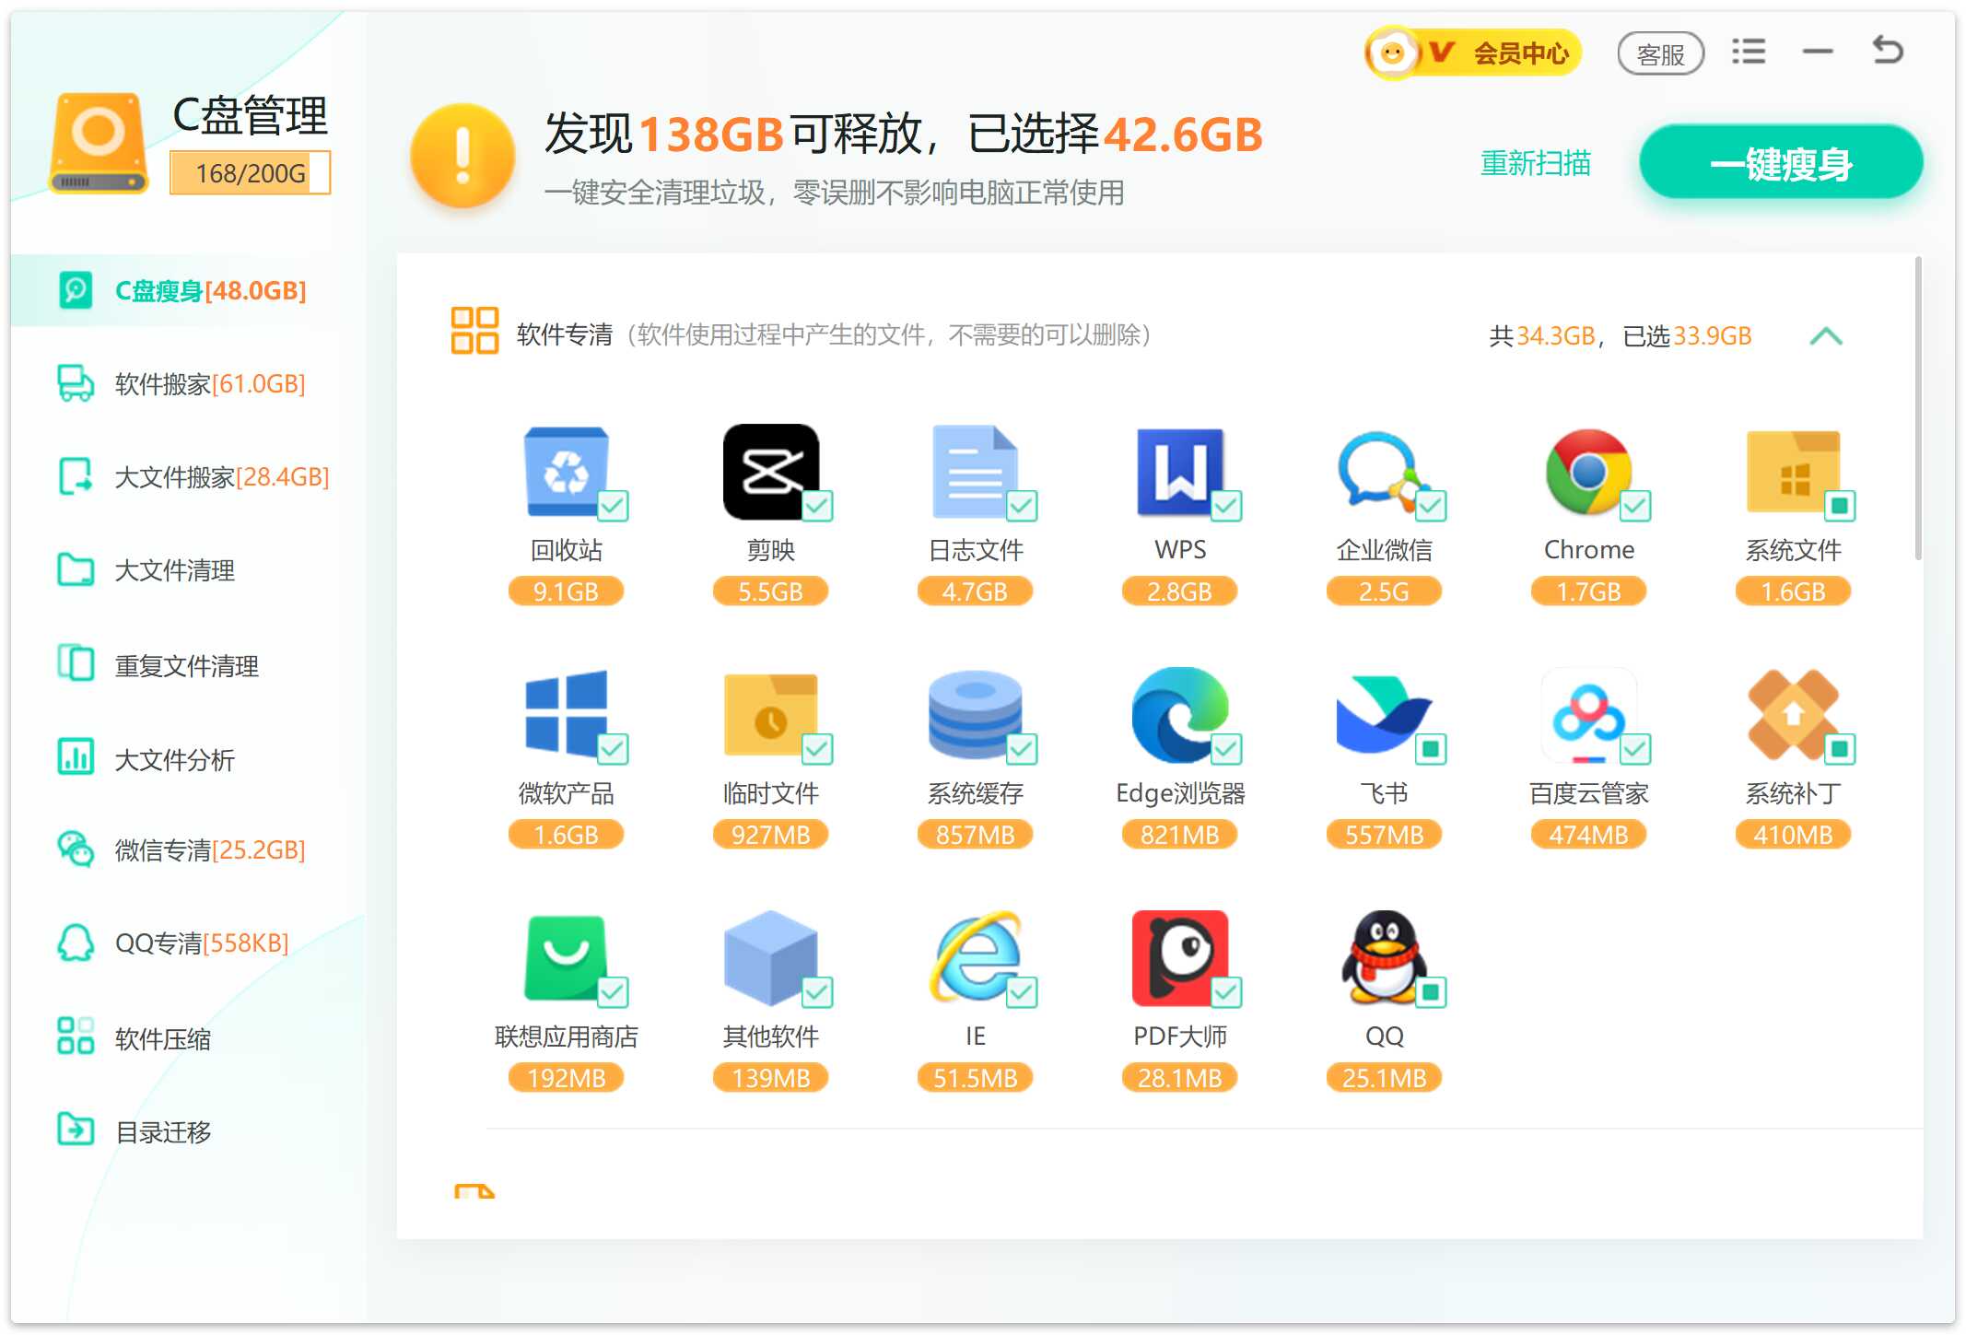This screenshot has height=1335, width=1966.
Task: Toggle the Chrome checkbox
Action: coord(1635,505)
